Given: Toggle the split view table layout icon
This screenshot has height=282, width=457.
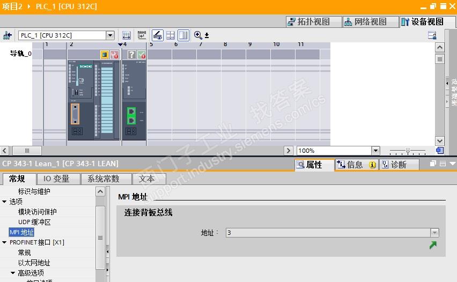Looking at the screenshot, I should pos(183,35).
